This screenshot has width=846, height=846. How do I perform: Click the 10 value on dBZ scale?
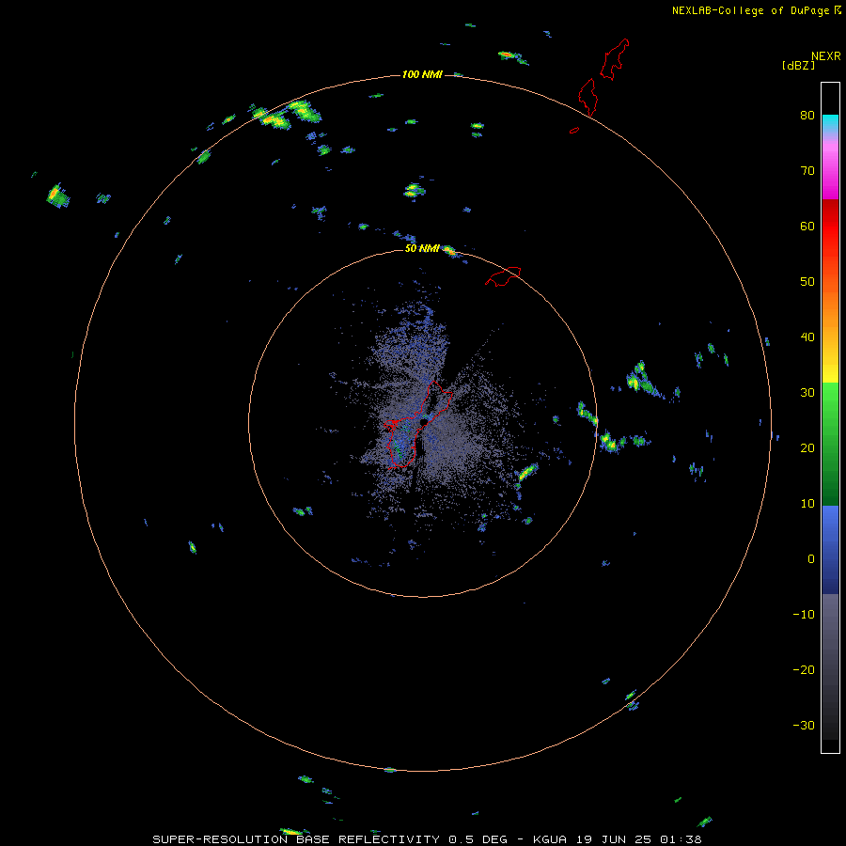[807, 504]
